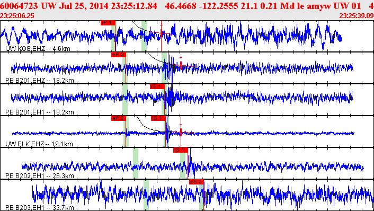The width and height of the screenshot is (374, 211).
Task: Click the red coda marker on KOS trace
Action: click(x=161, y=33)
